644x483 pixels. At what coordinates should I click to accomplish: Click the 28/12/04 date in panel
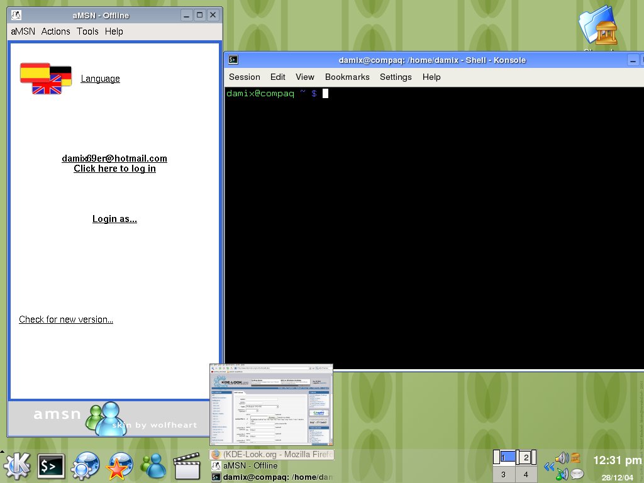(618, 477)
